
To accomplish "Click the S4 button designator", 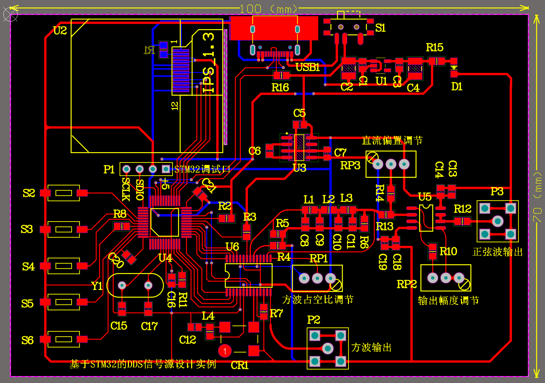I will (x=29, y=267).
